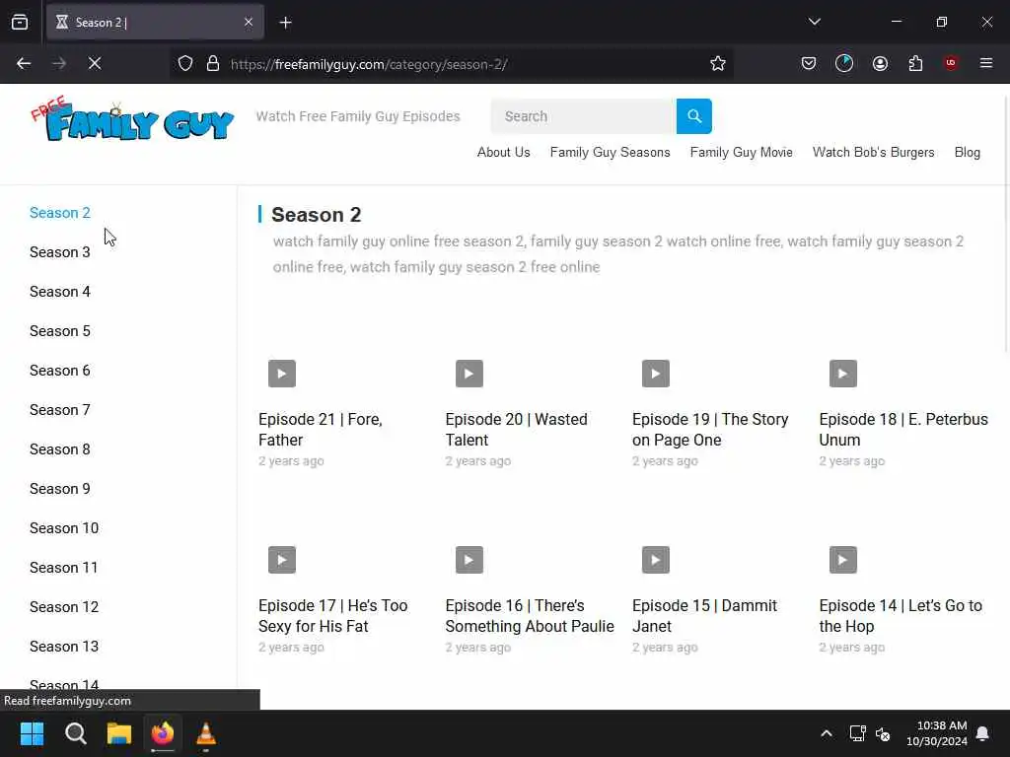Image resolution: width=1010 pixels, height=757 pixels.
Task: Open the taskbar clock and date
Action: (x=937, y=733)
